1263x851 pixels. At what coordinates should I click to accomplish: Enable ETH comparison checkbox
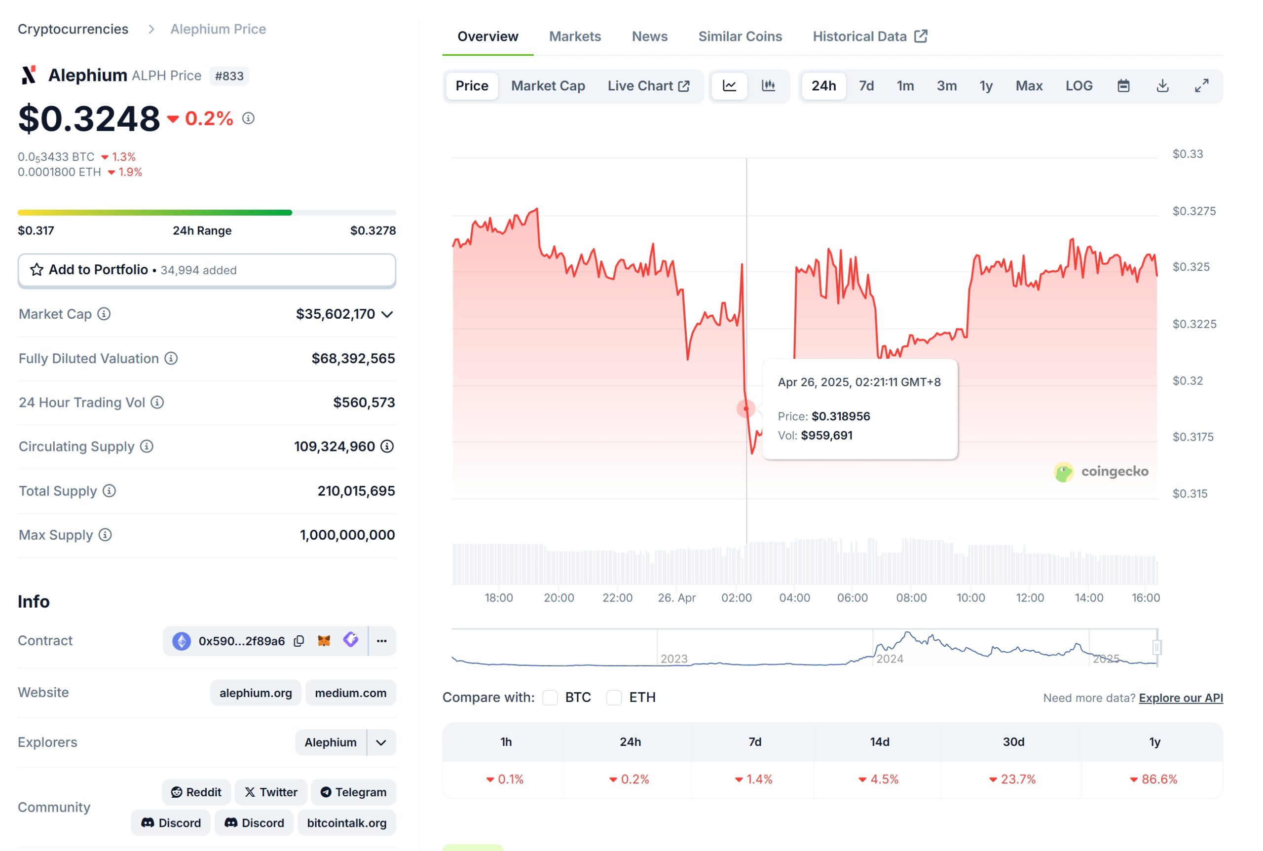coord(614,698)
